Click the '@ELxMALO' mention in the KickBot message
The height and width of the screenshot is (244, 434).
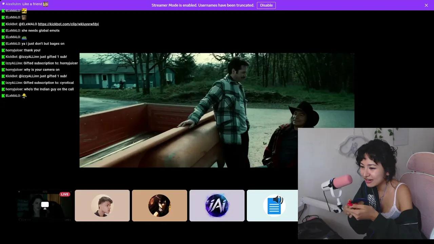click(28, 24)
